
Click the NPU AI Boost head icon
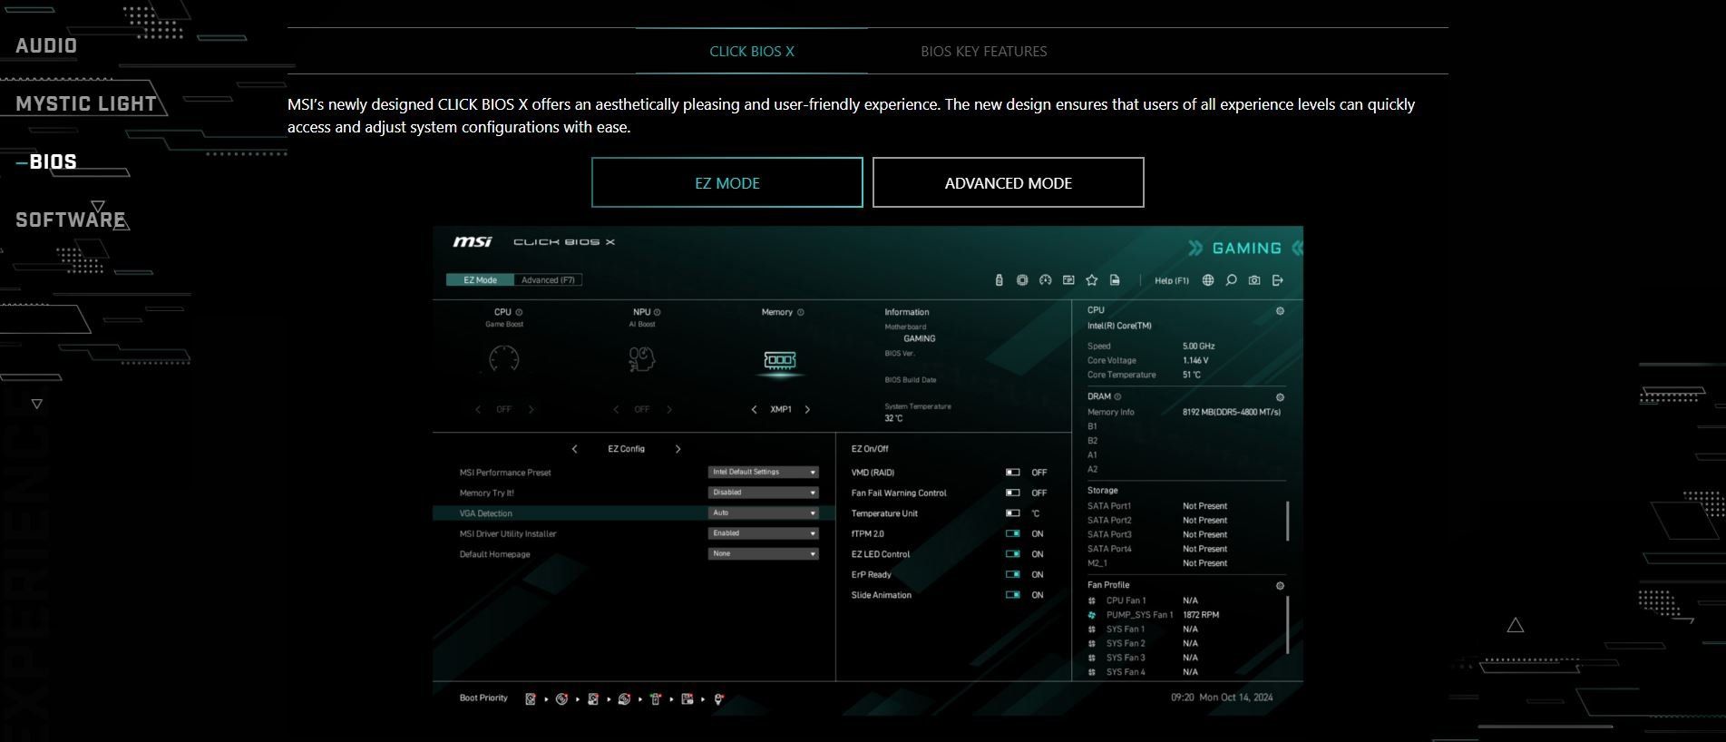(641, 359)
